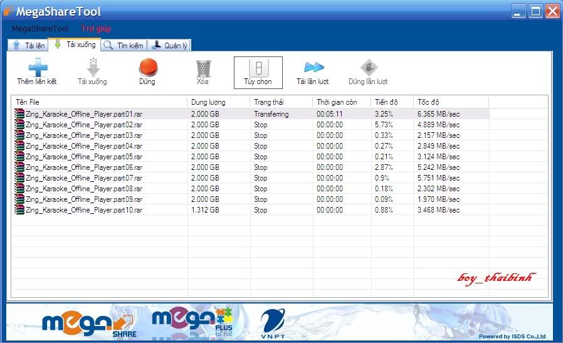
Task: Open the Tìm kiếm search tab
Action: point(124,45)
